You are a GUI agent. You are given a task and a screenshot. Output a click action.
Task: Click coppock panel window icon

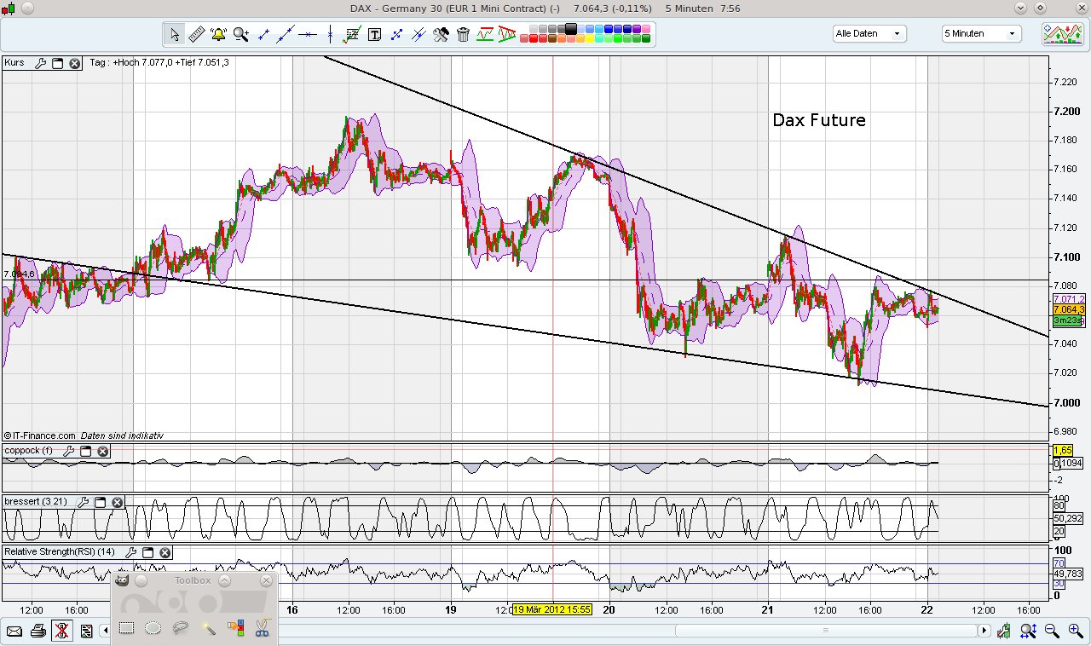click(85, 451)
